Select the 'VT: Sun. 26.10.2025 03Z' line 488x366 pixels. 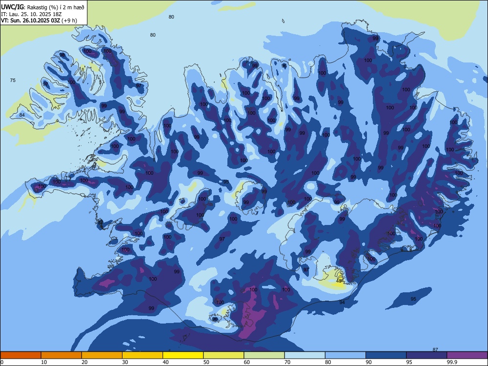click(x=30, y=21)
